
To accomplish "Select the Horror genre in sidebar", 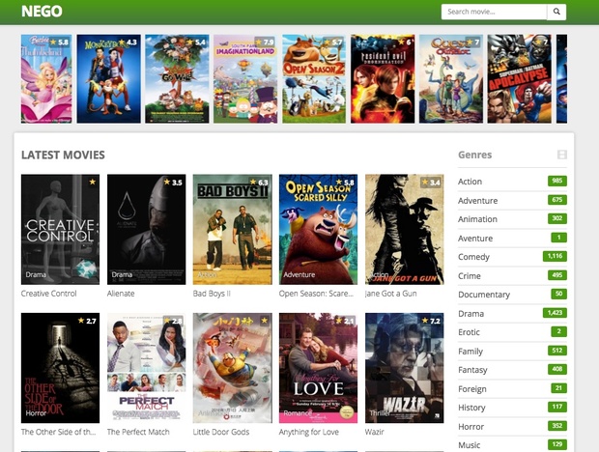I will (471, 427).
